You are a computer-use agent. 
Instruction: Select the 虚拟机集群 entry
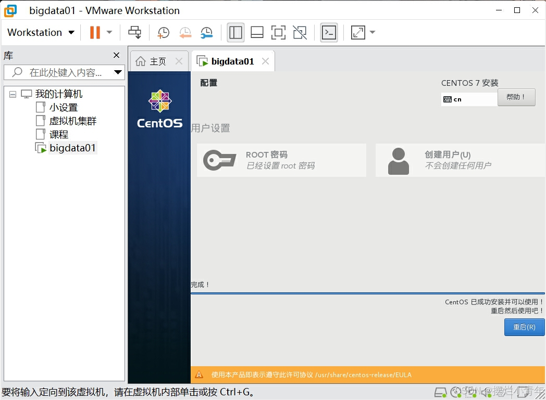(73, 121)
